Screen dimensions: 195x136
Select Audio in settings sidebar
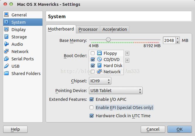click(23, 44)
